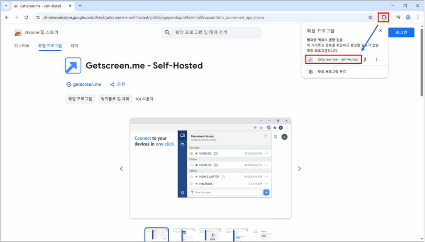Open the media control icon in toolbar
Image resolution: width=425 pixels, height=242 pixels.
click(398, 17)
